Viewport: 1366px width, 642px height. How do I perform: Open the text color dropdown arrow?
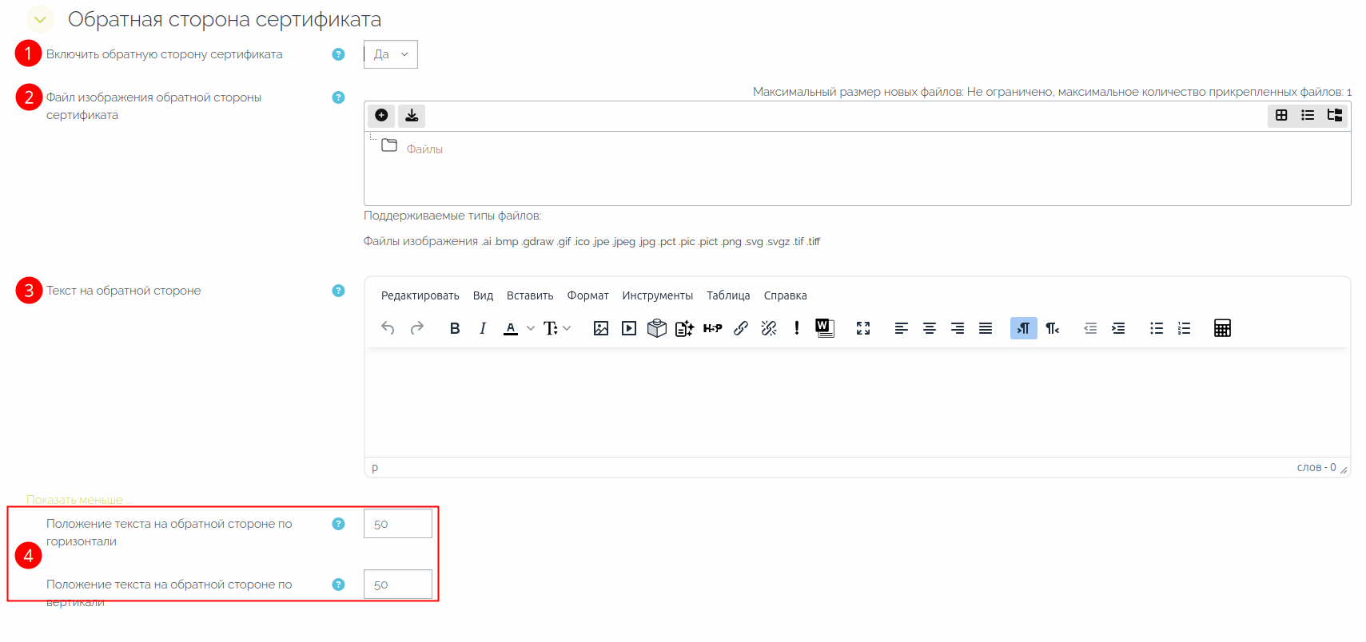pos(531,328)
